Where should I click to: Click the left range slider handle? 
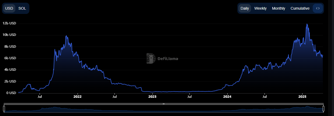4,108
